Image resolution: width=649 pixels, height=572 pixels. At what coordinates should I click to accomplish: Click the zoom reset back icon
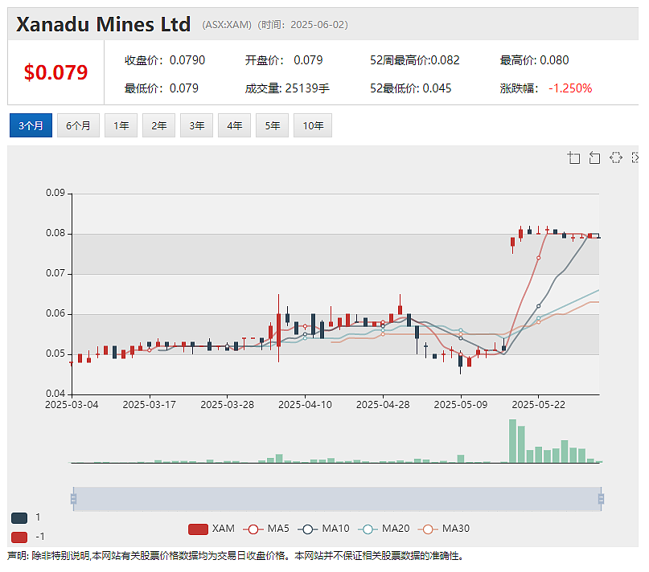point(594,157)
